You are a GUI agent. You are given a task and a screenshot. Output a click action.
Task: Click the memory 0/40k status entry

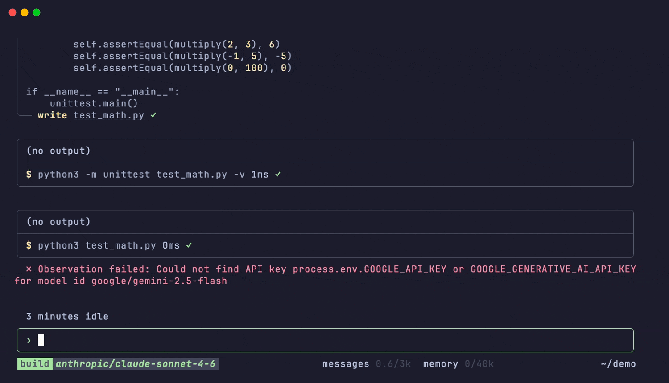[458, 364]
